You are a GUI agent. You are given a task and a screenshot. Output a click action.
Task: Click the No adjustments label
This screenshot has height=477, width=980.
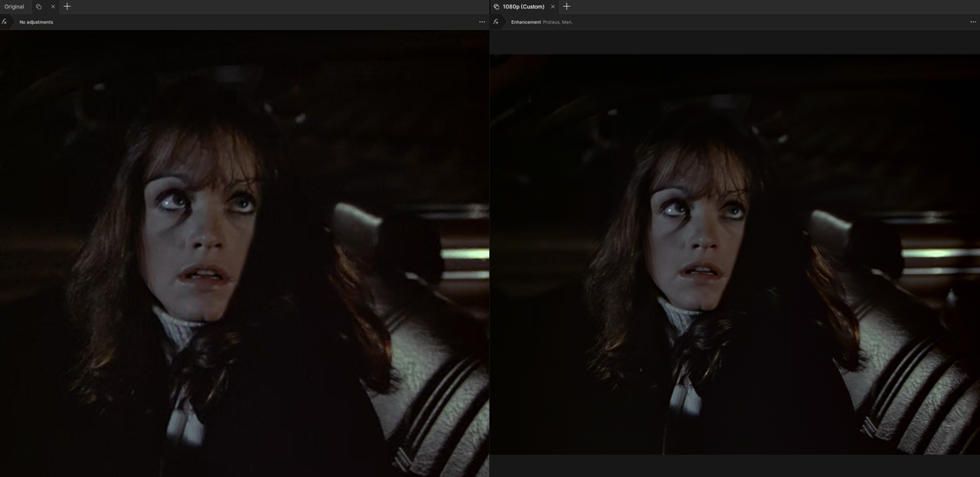(36, 22)
